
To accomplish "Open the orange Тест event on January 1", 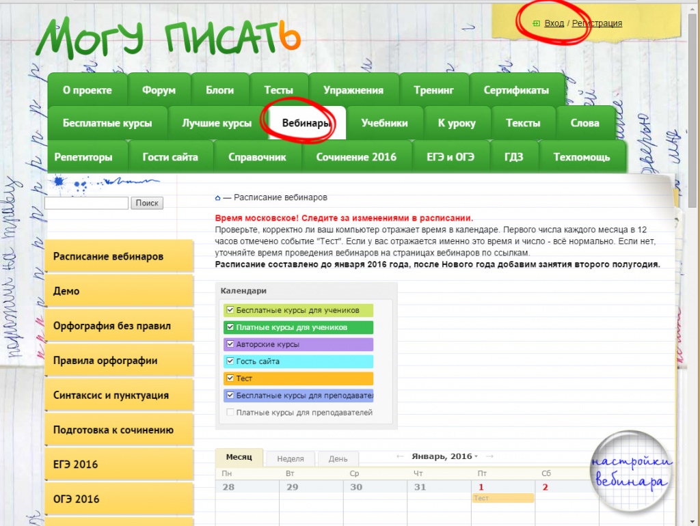I will 502,499.
